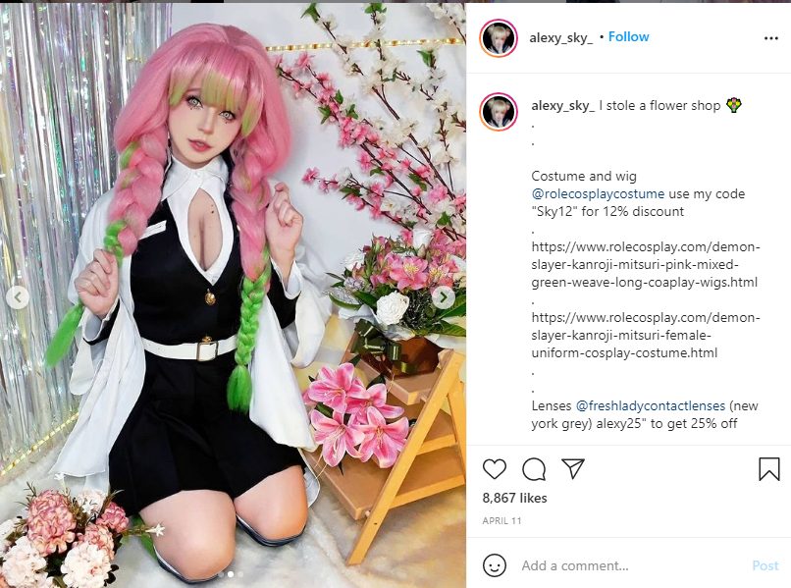Click the Add a comment field
Screen dimensions: 791x588
click(x=633, y=565)
